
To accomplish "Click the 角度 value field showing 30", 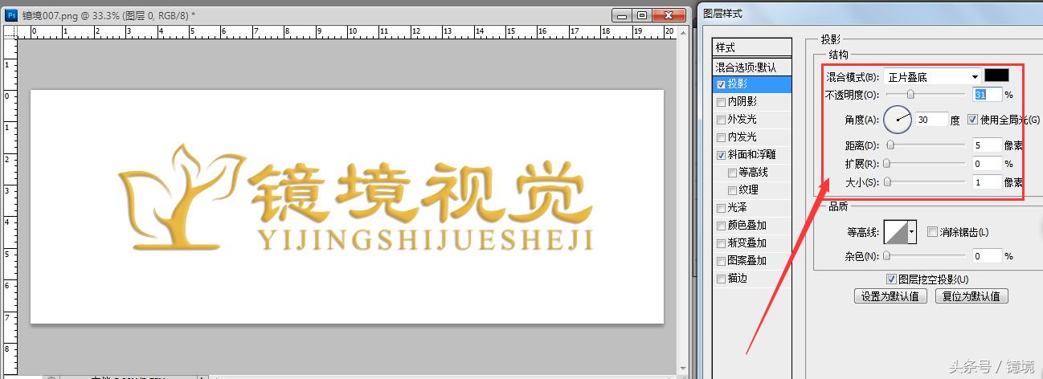I will tap(931, 120).
